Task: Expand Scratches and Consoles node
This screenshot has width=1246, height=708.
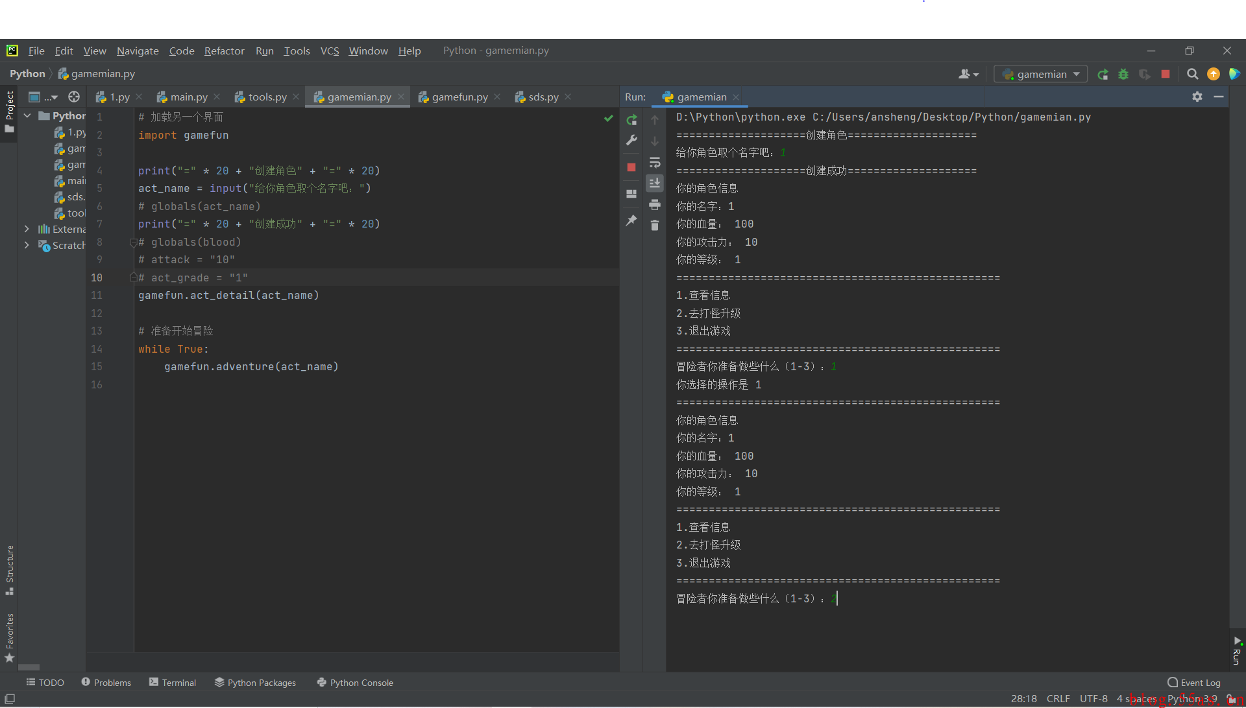Action: click(27, 245)
